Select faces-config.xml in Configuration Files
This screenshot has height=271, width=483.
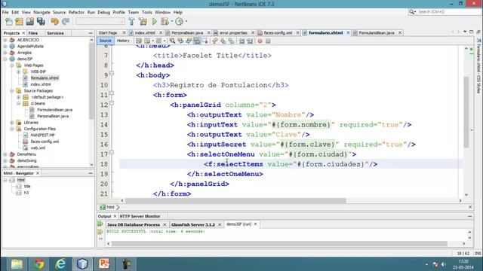tap(45, 142)
